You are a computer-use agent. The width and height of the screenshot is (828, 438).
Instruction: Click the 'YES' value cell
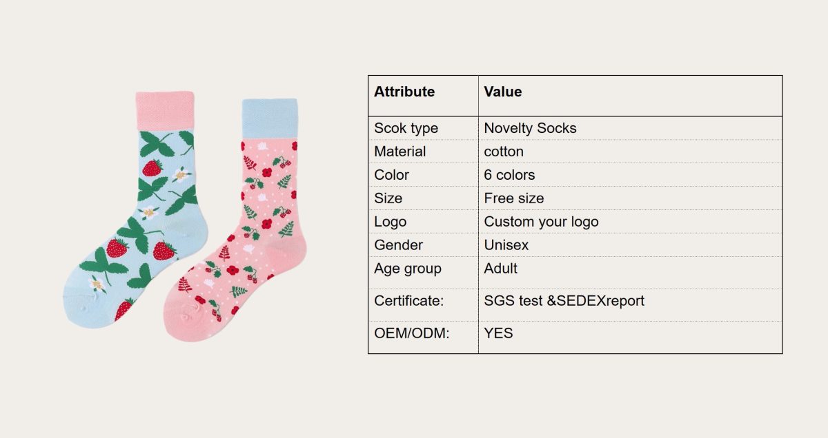click(x=499, y=334)
